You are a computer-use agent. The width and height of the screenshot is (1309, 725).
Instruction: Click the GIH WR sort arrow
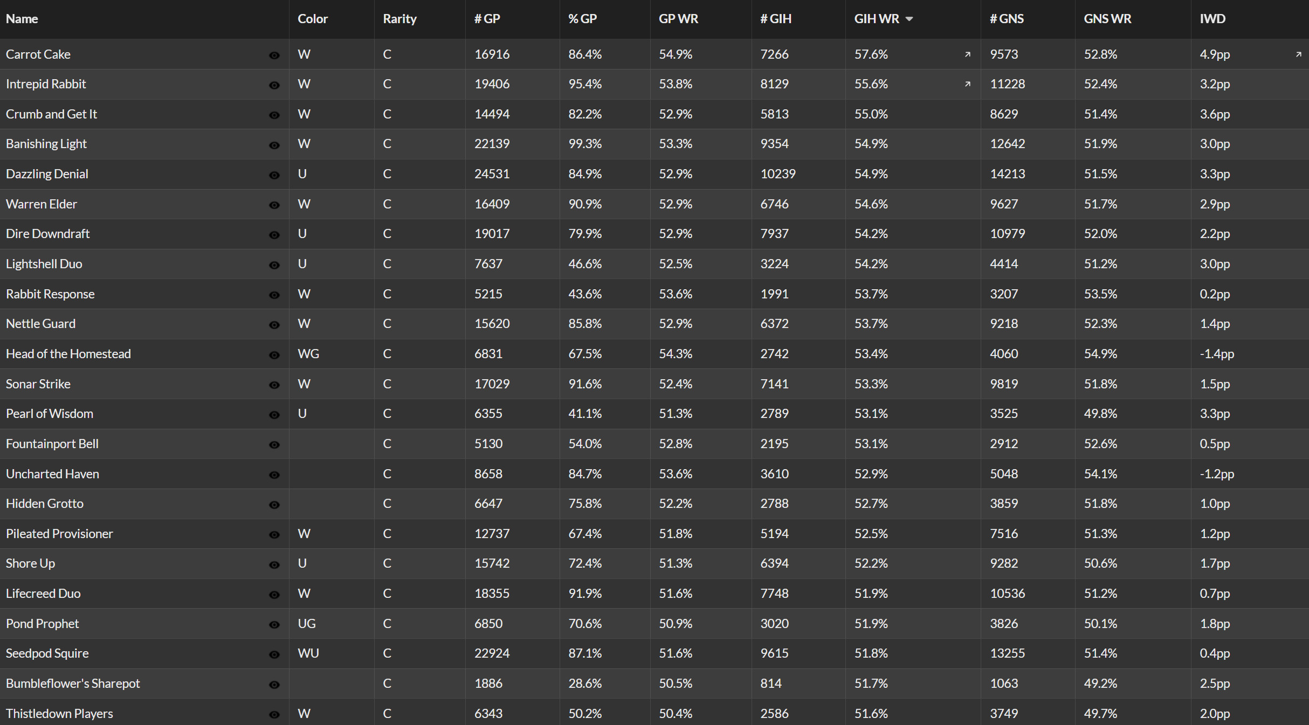pyautogui.click(x=910, y=19)
